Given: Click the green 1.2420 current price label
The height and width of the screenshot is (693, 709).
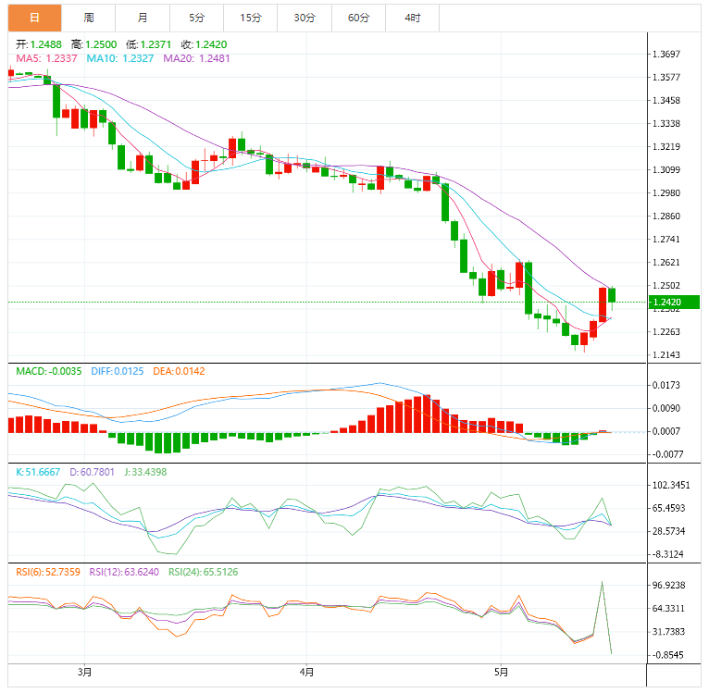Looking at the screenshot, I should 674,302.
